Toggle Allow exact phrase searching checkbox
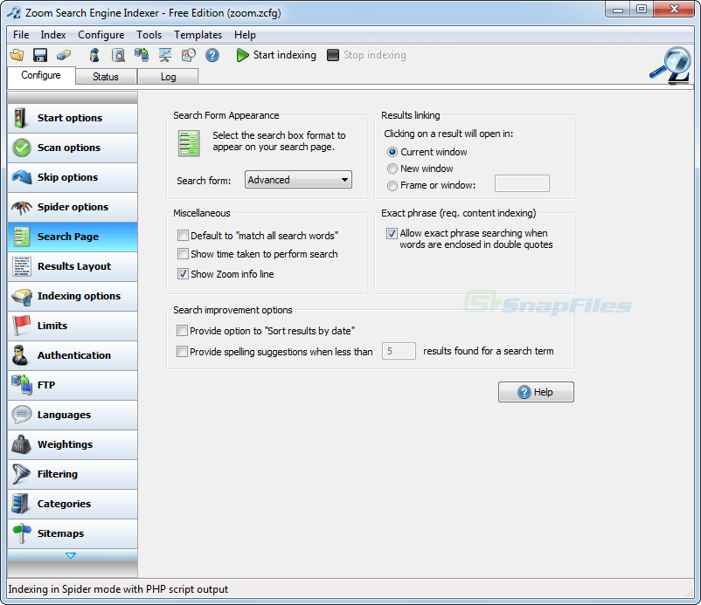 pos(392,233)
